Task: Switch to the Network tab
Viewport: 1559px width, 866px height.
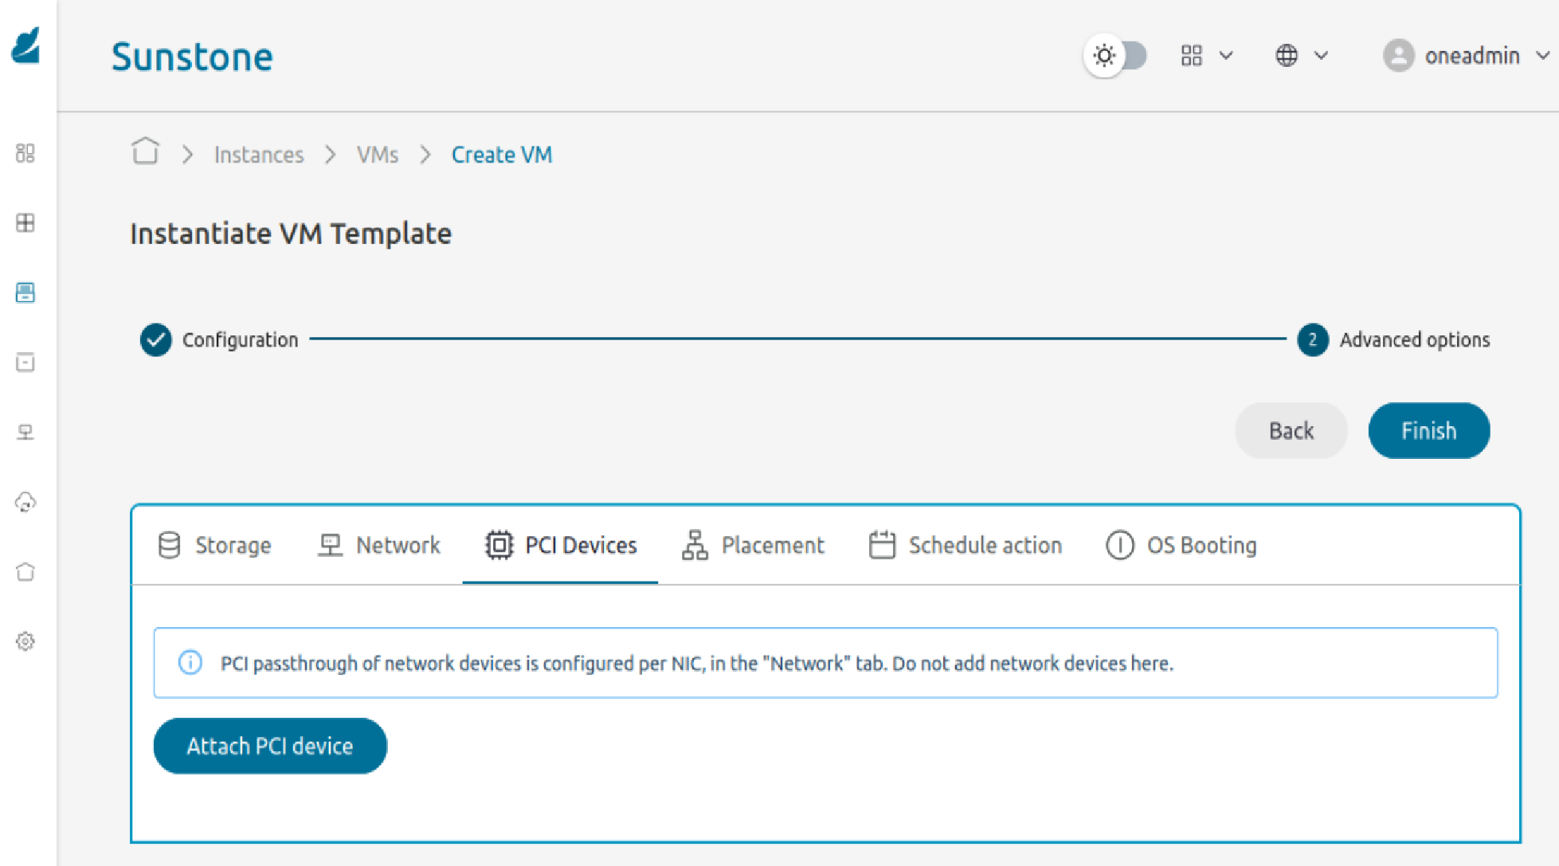Action: coord(379,545)
